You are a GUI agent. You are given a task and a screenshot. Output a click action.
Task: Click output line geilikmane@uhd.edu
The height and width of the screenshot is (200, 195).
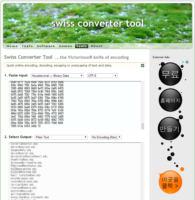23,194
